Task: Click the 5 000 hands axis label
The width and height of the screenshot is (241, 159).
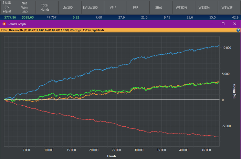Action: coord(26,150)
